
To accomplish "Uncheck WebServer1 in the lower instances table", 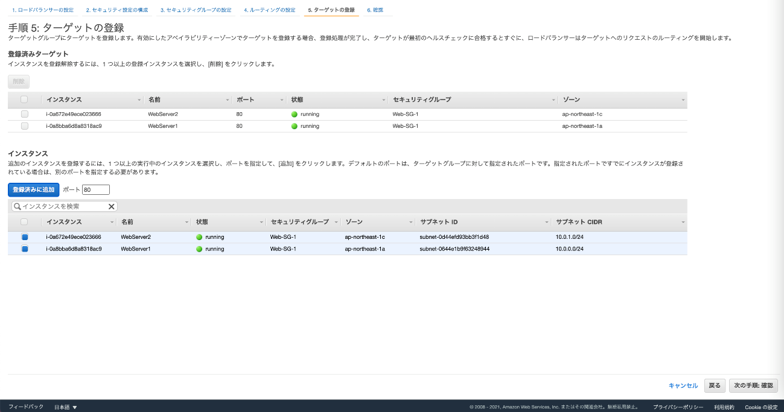I will click(x=25, y=249).
